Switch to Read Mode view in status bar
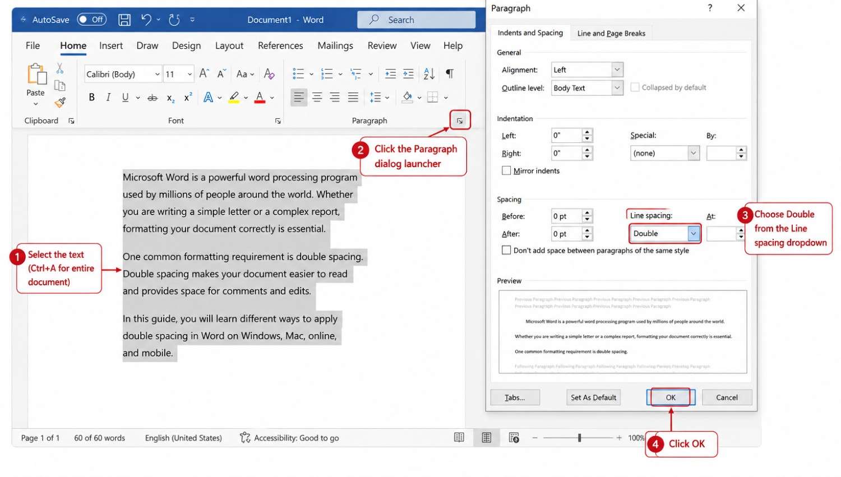 459,438
